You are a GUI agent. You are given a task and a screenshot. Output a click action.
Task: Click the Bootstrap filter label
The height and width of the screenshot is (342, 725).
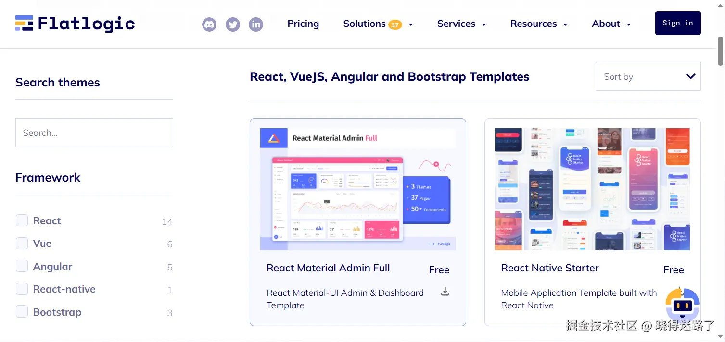[57, 312]
